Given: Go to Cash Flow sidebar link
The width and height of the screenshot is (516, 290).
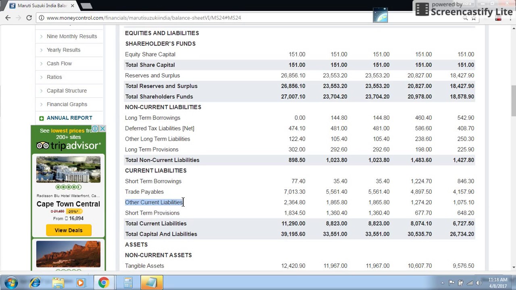Looking at the screenshot, I should (x=59, y=64).
